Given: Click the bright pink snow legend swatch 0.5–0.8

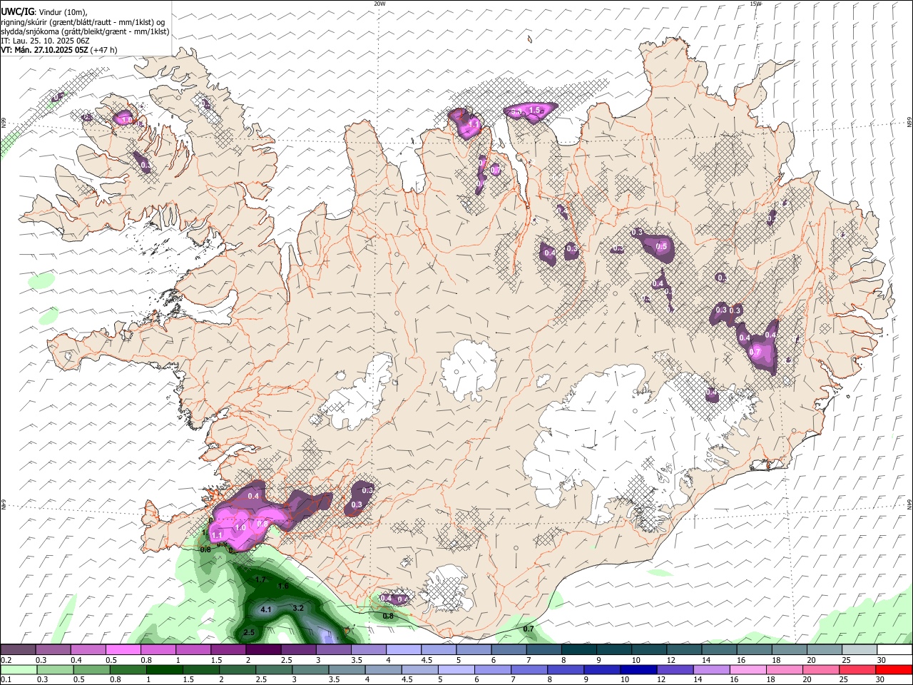Looking at the screenshot, I should point(123,650).
